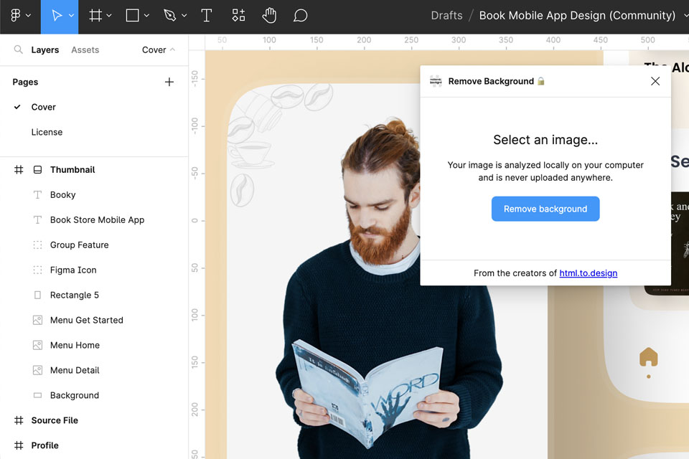Switch to the Layers tab
The image size is (689, 459).
[44, 50]
